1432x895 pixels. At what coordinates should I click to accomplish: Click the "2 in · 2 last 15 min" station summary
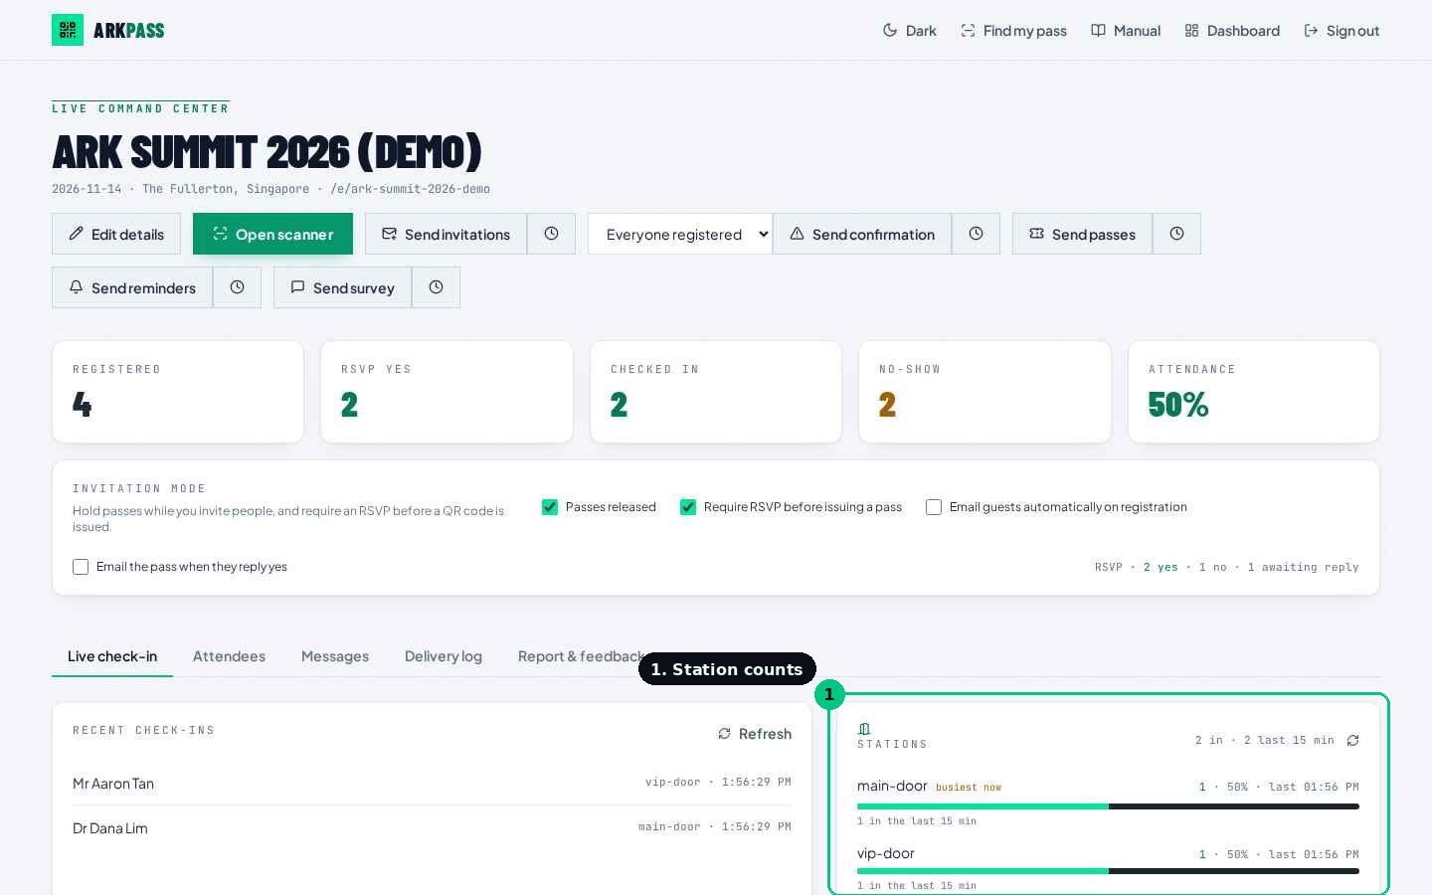1265,740
